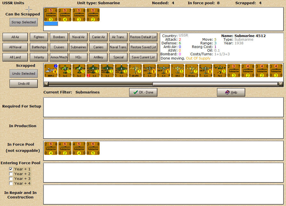Enable the Year + 4 checkbox

coord(11,183)
